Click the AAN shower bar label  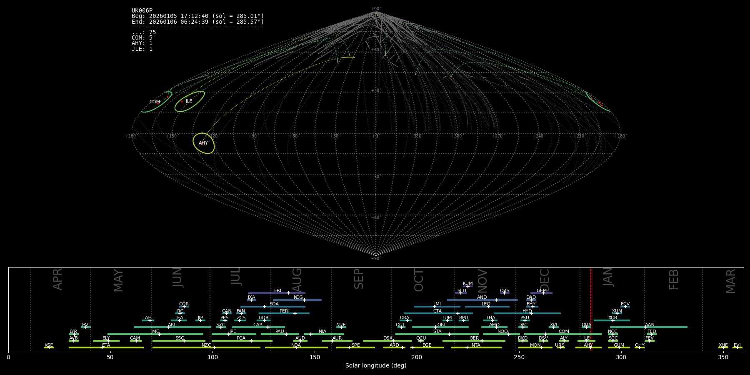pyautogui.click(x=650, y=325)
